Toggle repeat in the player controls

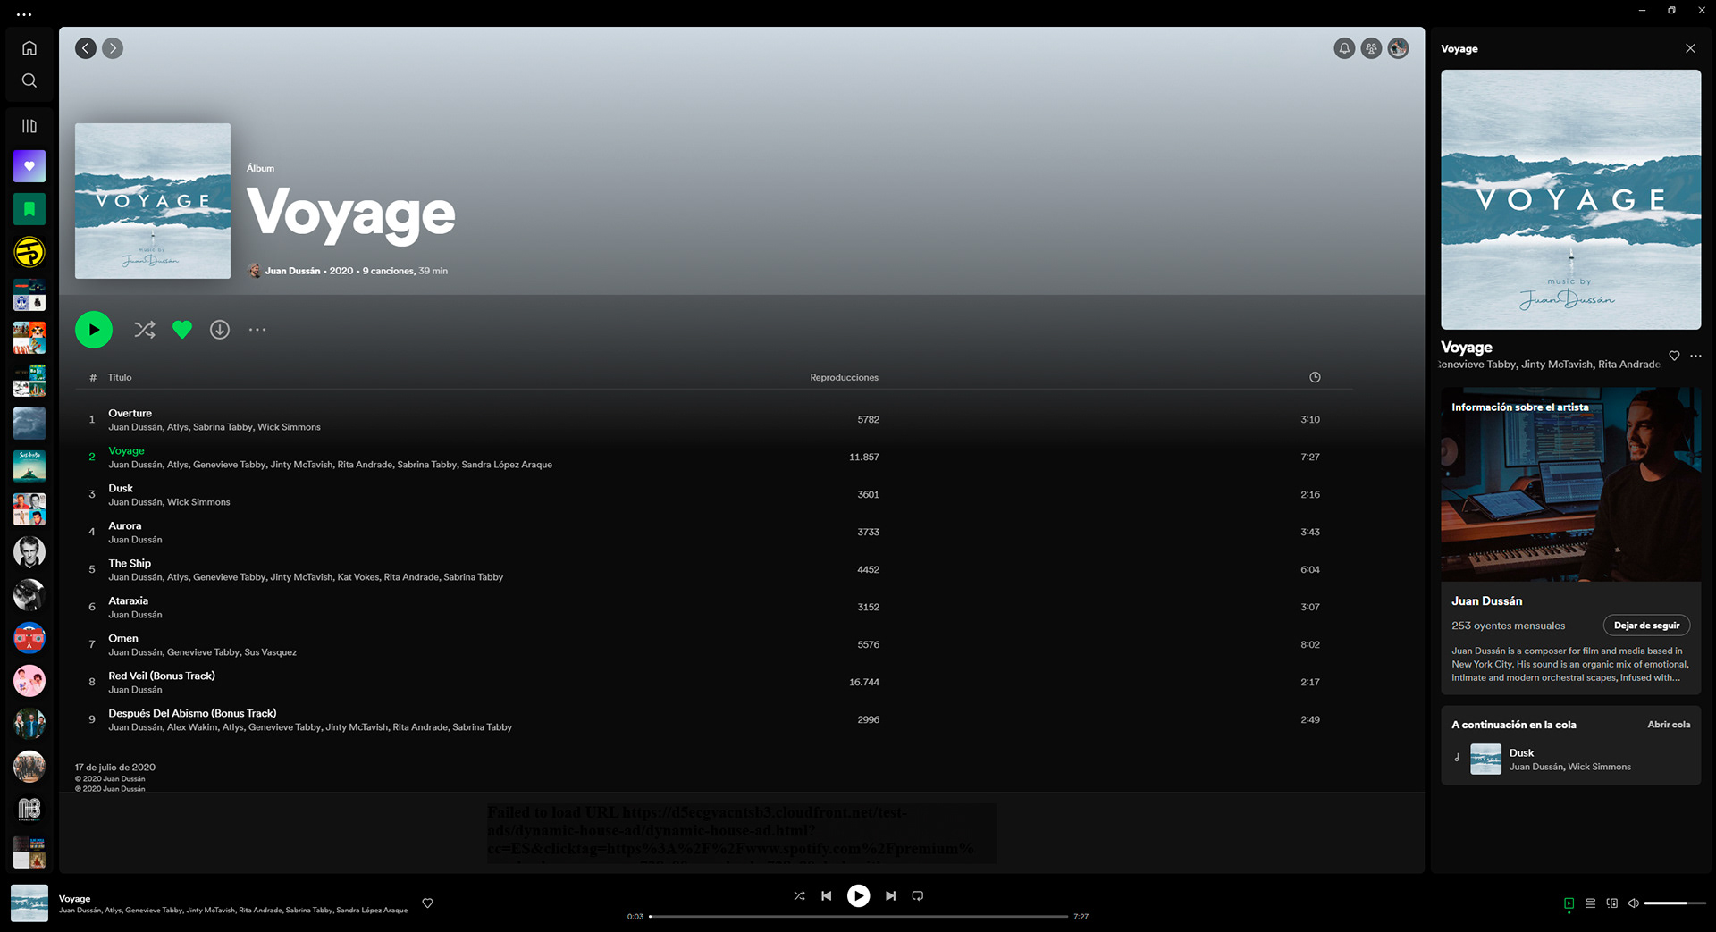point(918,895)
